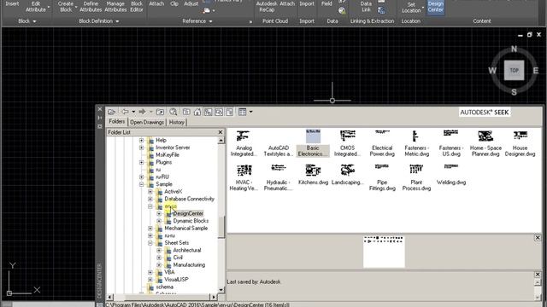Click the Load folder icon in DesignCenter toolbar
This screenshot has width=547, height=307.
coord(112,112)
